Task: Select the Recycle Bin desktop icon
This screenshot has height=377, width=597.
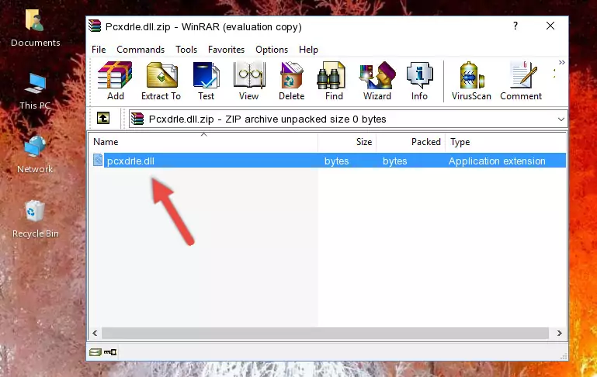Action: pos(36,220)
